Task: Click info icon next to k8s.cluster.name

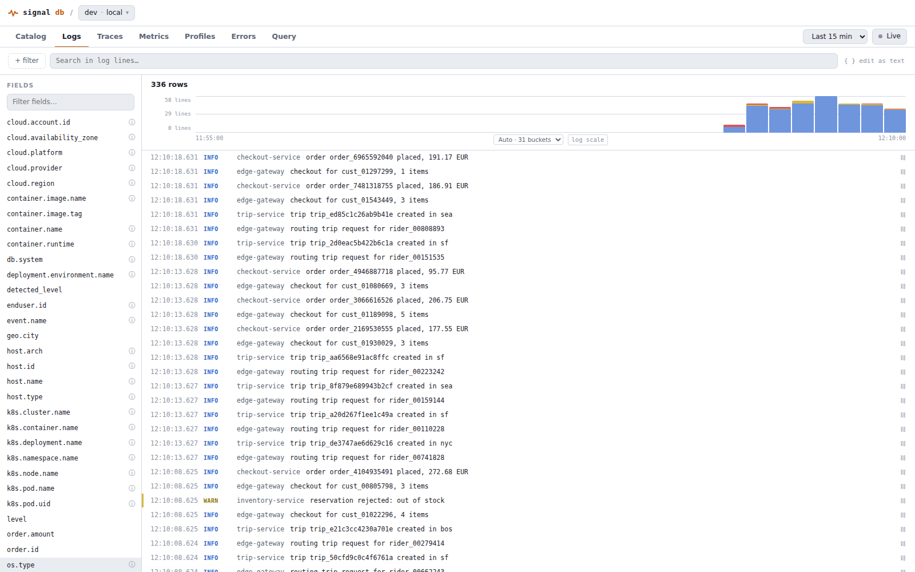Action: click(x=132, y=412)
